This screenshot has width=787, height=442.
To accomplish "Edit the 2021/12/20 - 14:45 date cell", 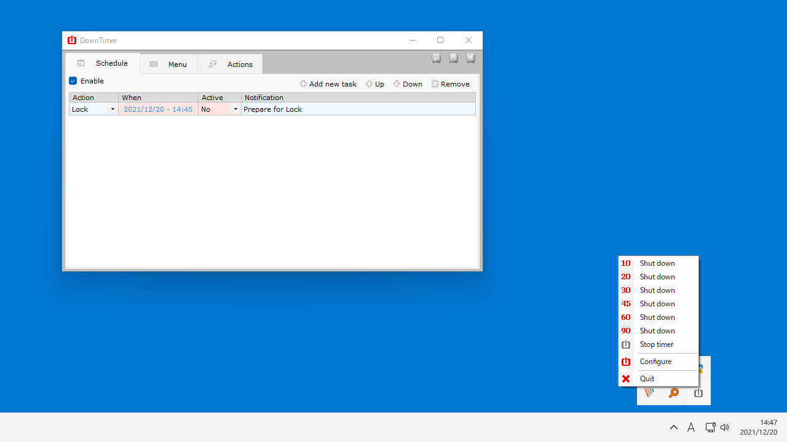I will click(x=158, y=109).
